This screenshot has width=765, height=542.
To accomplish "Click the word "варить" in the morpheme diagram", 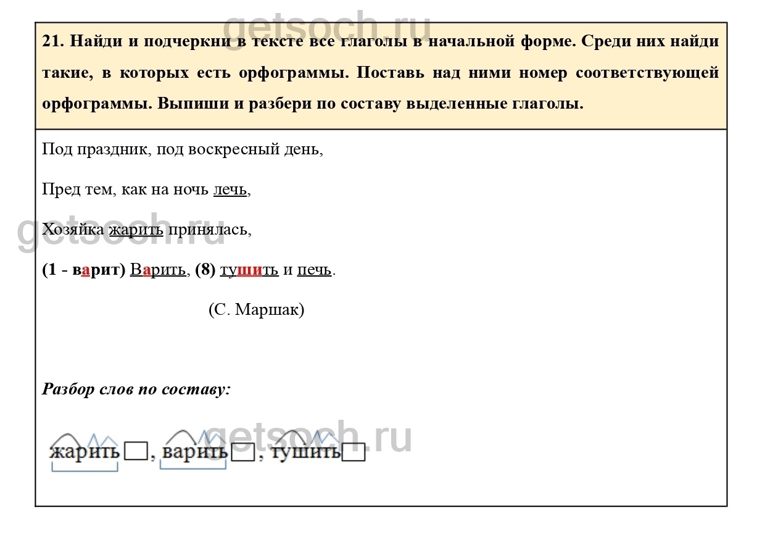I will tap(195, 451).
